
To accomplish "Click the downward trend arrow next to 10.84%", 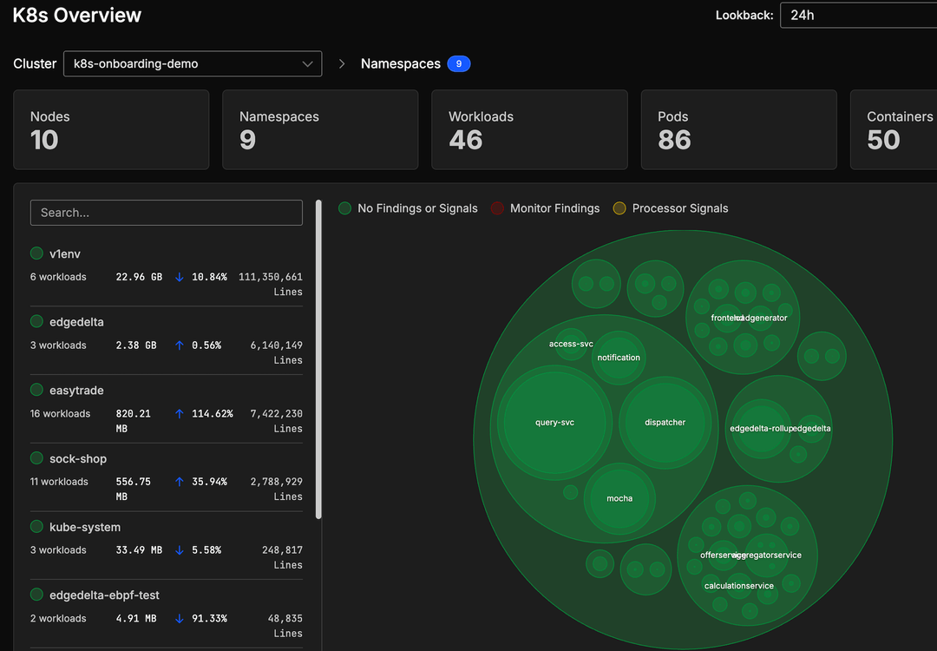I will click(x=179, y=276).
